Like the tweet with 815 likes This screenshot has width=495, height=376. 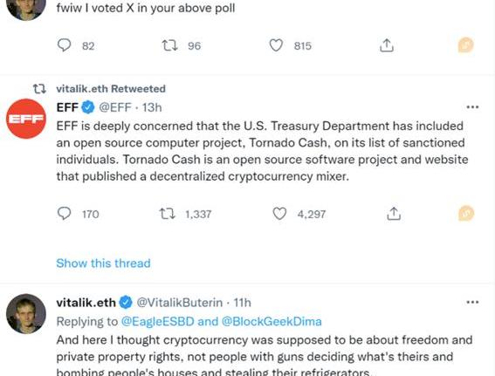pos(276,45)
